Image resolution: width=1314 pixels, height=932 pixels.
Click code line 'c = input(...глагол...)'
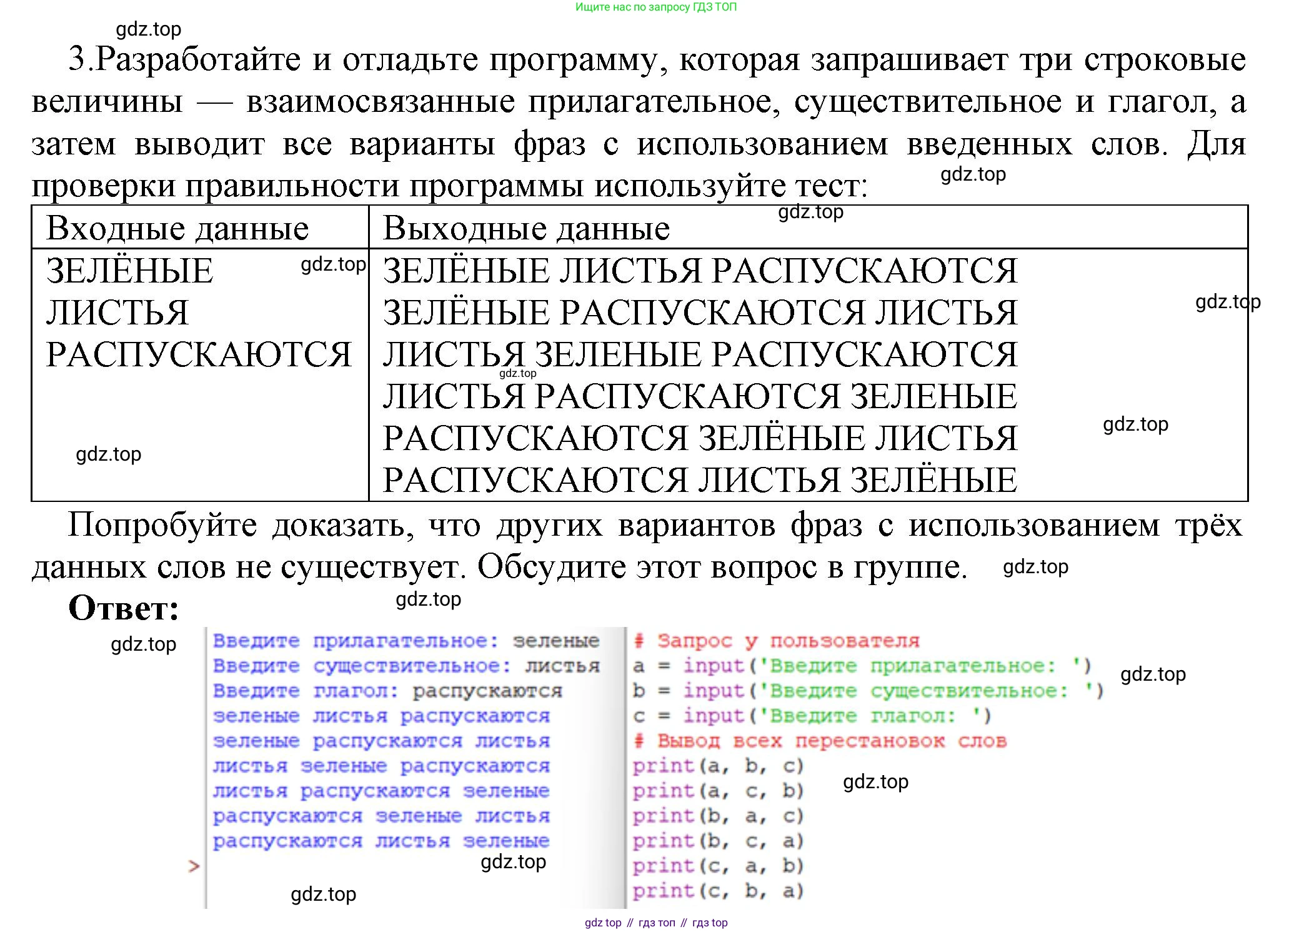tap(812, 716)
